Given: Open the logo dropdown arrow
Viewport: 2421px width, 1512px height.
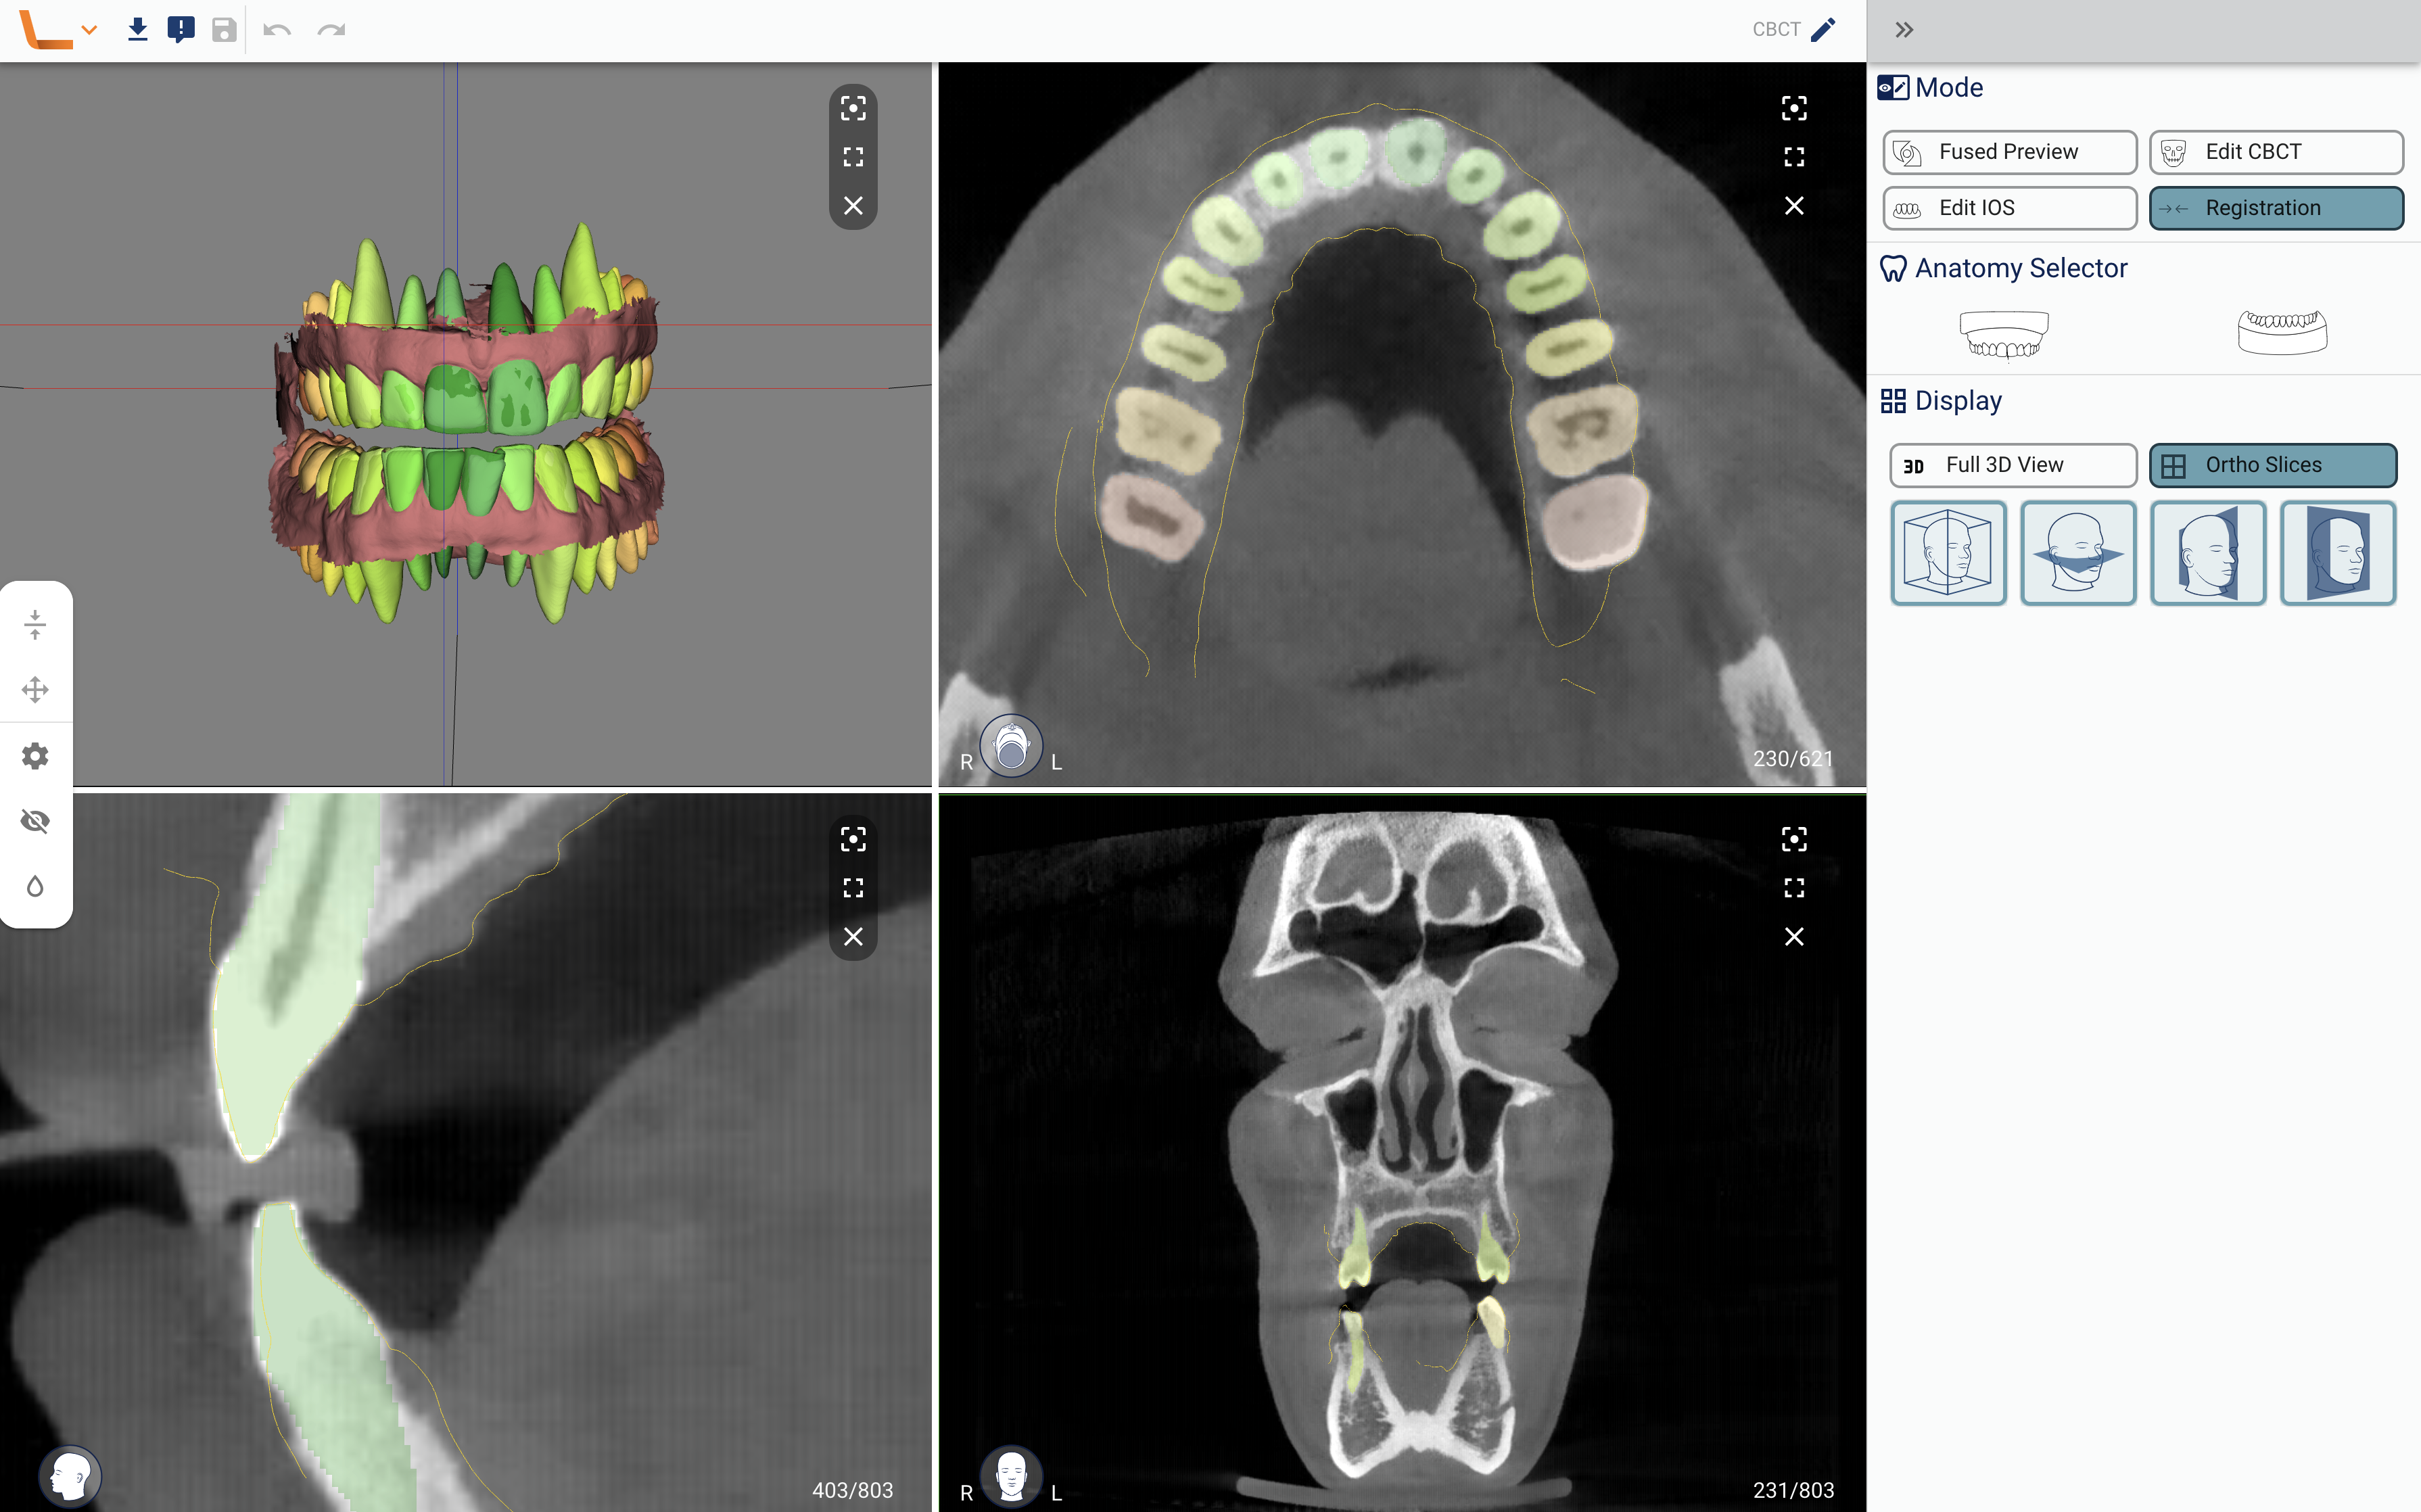Looking at the screenshot, I should (89, 30).
